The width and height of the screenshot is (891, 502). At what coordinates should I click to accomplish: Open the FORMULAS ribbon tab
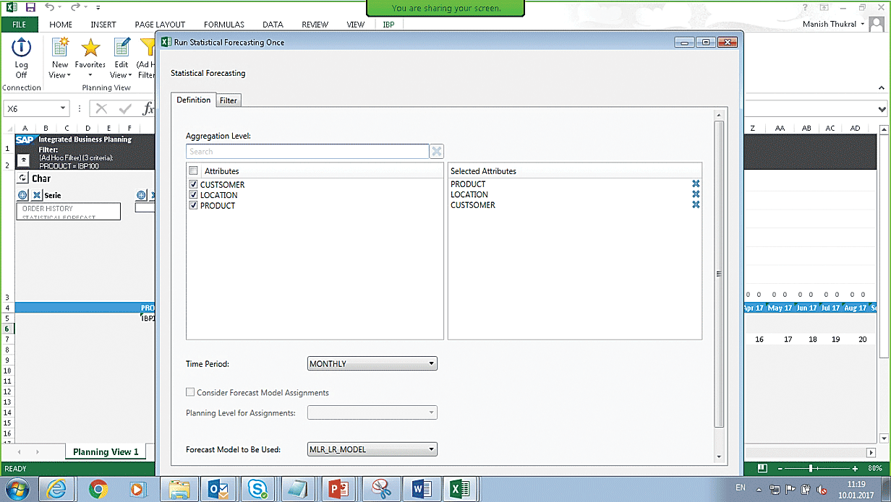point(224,24)
